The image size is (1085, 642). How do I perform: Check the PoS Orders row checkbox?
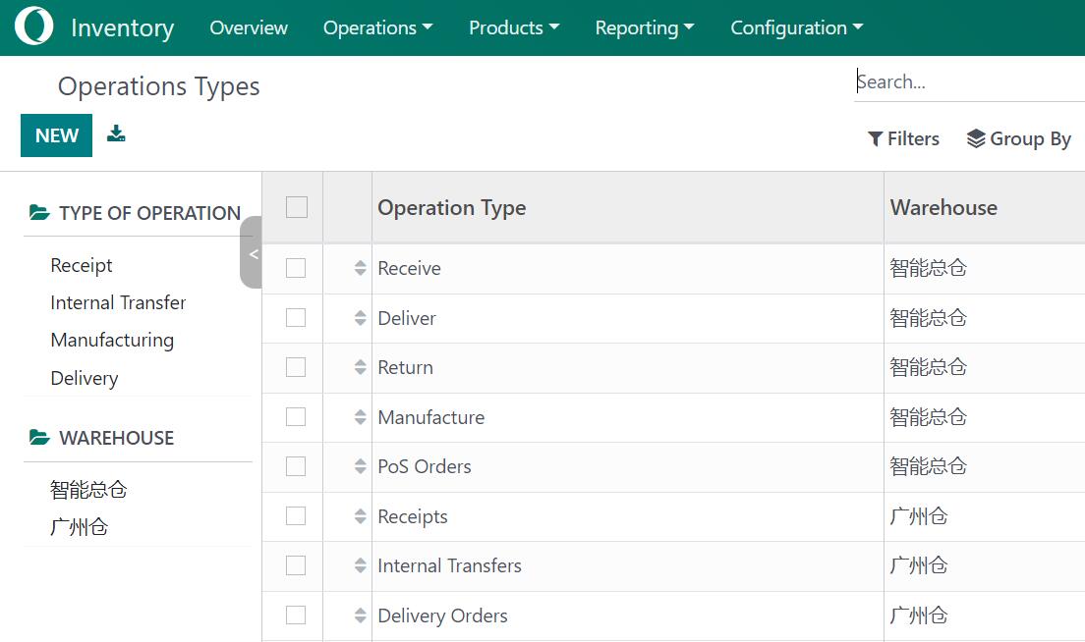point(296,465)
